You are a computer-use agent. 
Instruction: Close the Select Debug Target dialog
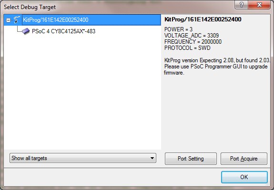(259, 5)
